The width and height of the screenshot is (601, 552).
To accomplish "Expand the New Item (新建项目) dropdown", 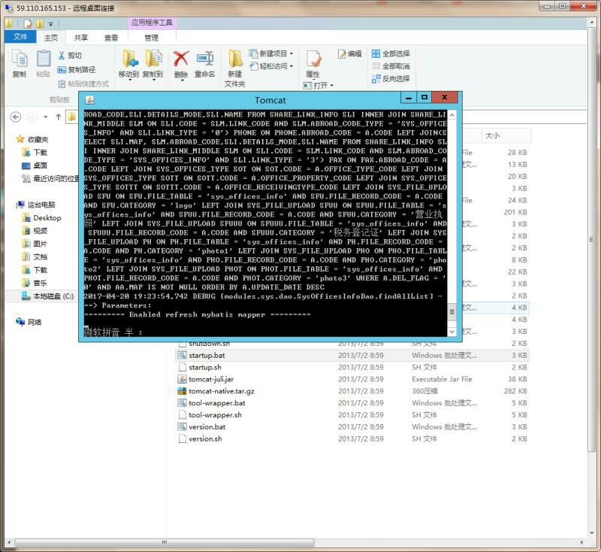I will point(275,53).
